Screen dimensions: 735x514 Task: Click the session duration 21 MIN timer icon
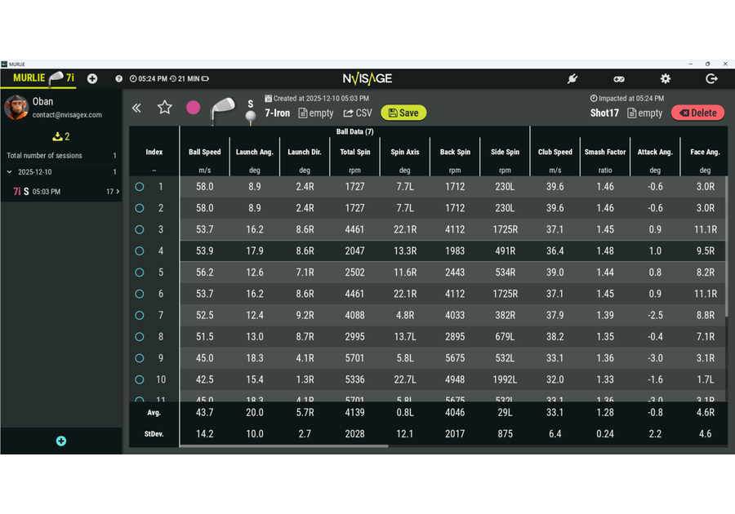coord(173,78)
